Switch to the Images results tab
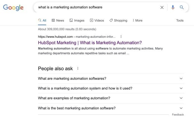This screenshot has height=120, width=194. click(77, 20)
